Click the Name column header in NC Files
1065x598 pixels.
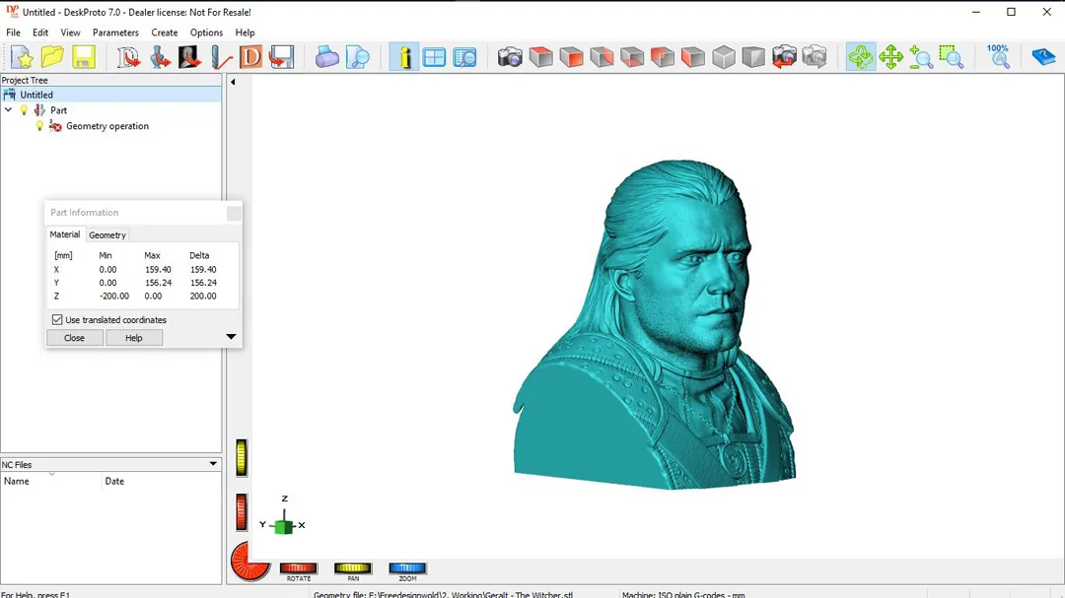pos(51,481)
